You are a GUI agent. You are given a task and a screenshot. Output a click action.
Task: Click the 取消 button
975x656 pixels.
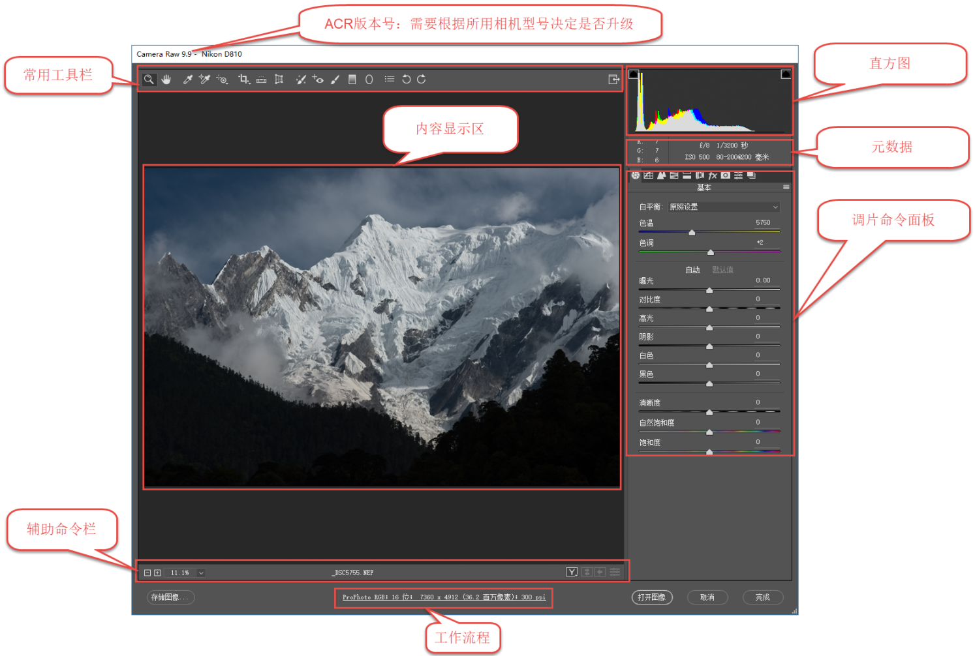tap(707, 597)
